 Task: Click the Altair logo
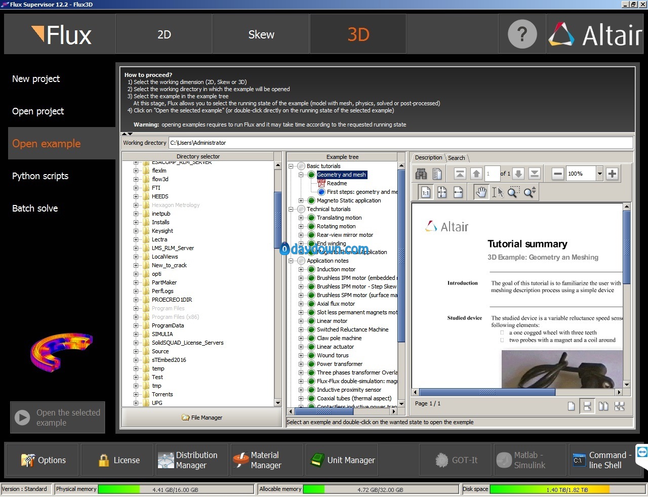point(595,34)
